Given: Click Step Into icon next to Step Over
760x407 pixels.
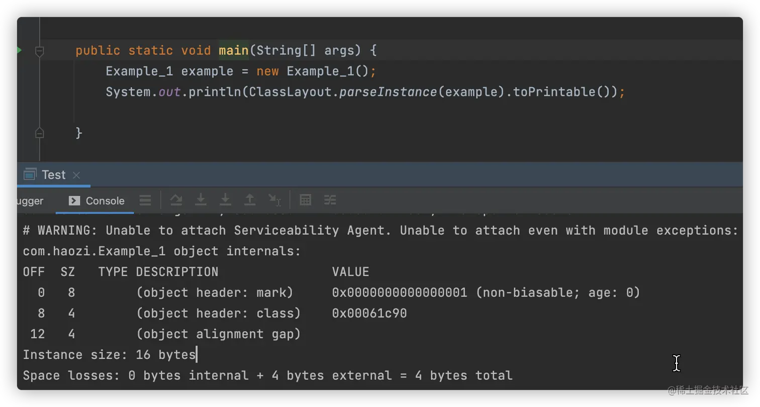Looking at the screenshot, I should tap(201, 200).
